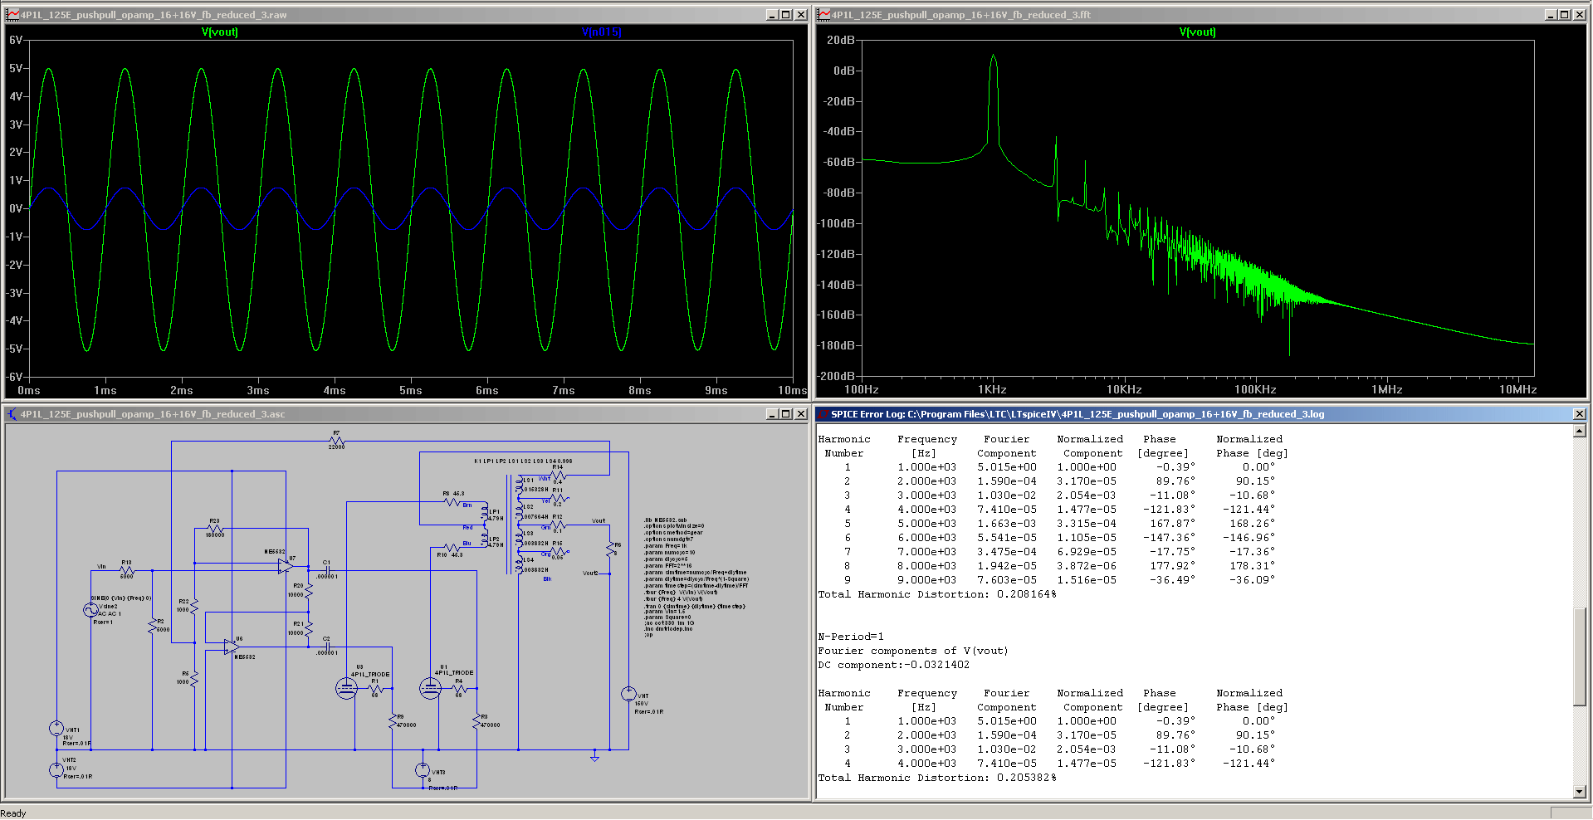Click the waveform icon in the .raw window title

[x=12, y=15]
